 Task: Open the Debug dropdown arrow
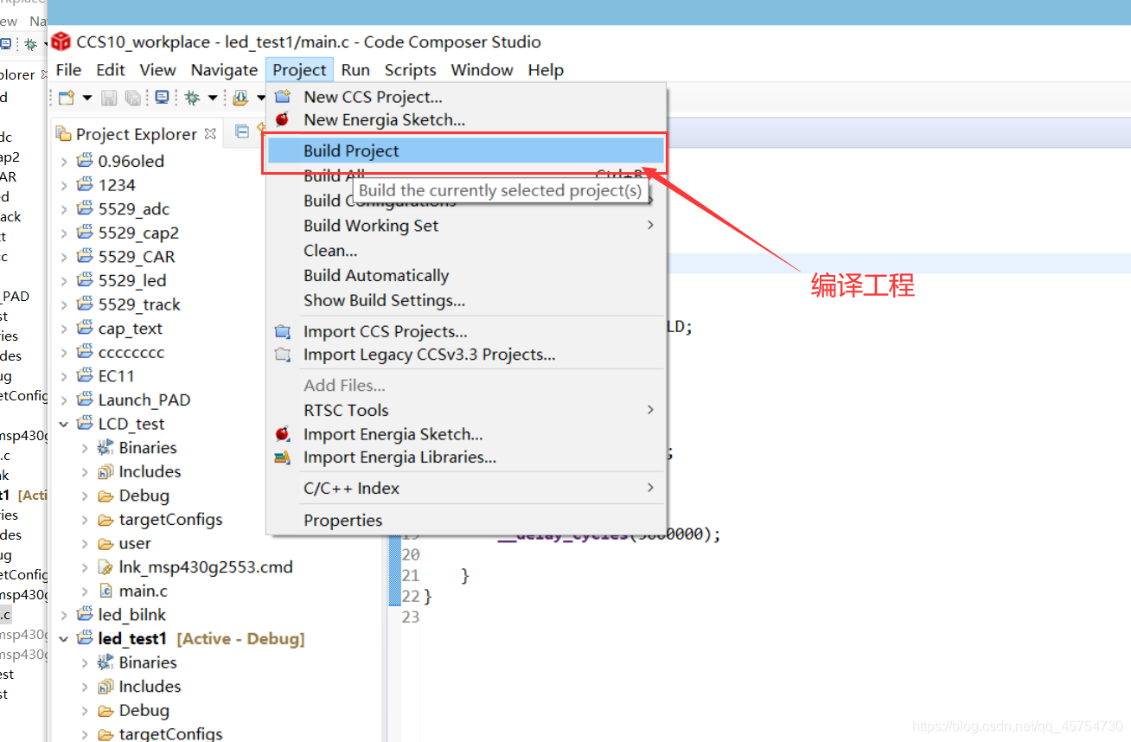(212, 99)
